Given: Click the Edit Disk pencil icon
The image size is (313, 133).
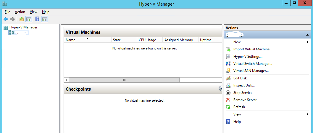Looking at the screenshot, I should click(x=228, y=78).
